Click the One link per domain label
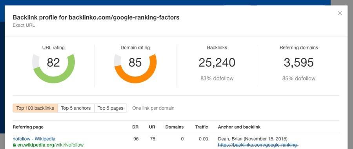The image size is (353, 149). 153,108
